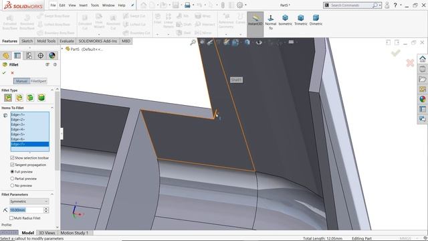Screen dimensions: 428x241
Task: Switch to the Mold Tools tab
Action: pos(46,41)
